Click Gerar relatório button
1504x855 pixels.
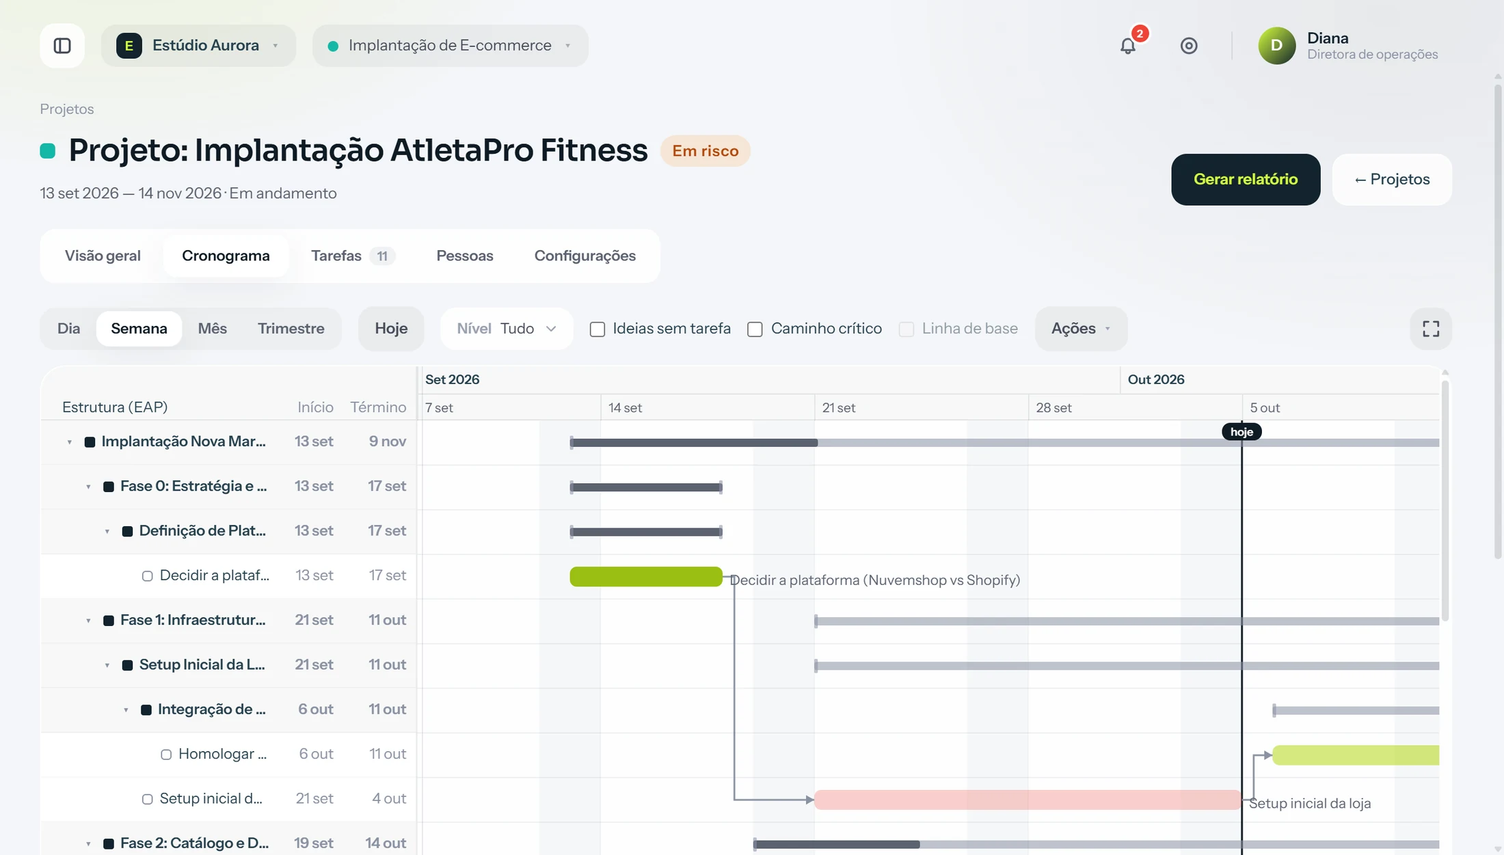pos(1246,179)
